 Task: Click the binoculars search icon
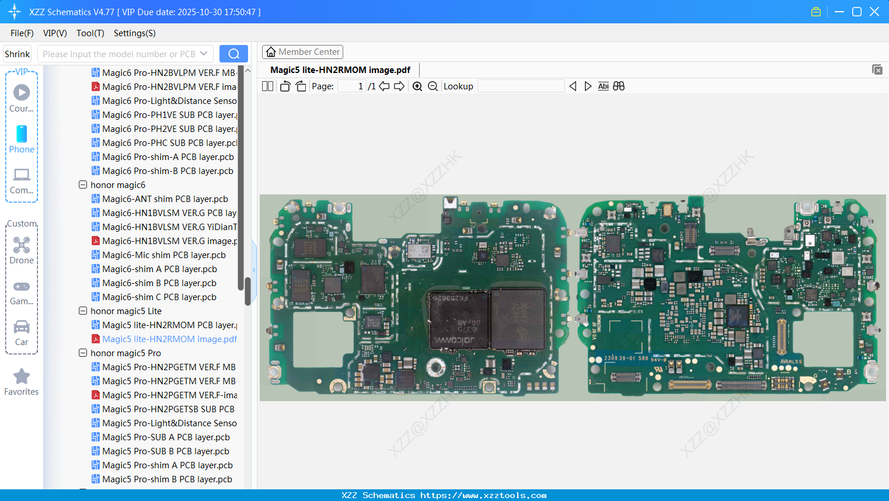point(619,86)
